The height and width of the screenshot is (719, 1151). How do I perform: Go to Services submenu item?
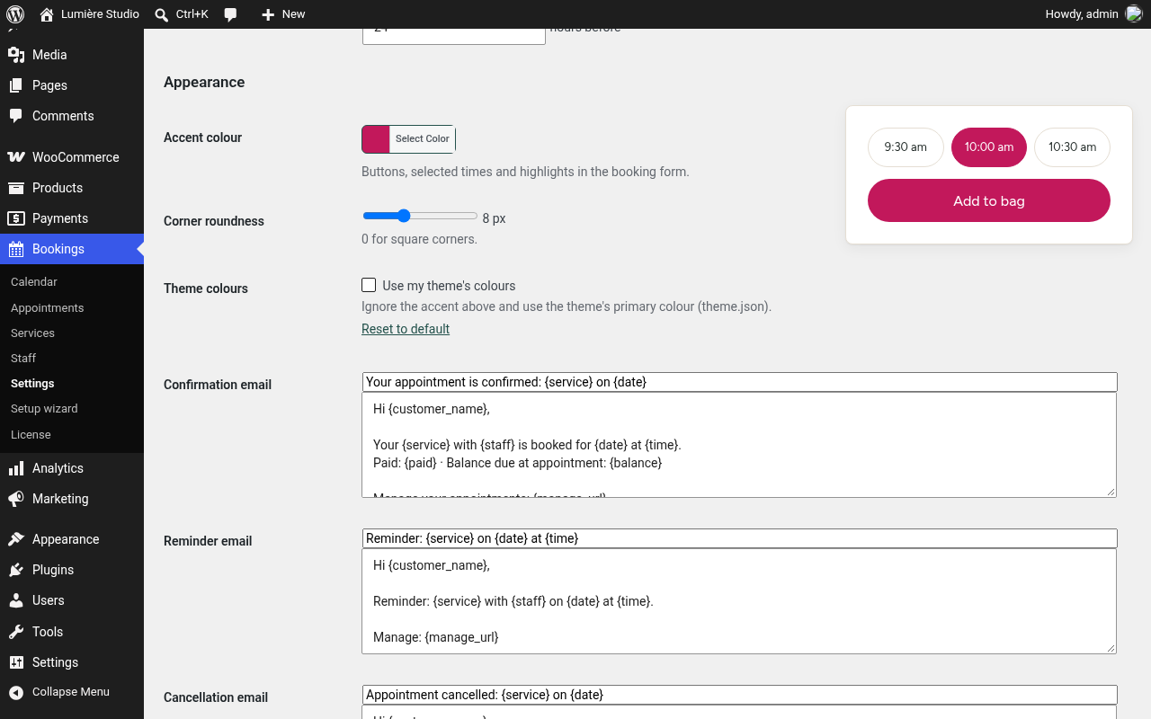tap(32, 333)
